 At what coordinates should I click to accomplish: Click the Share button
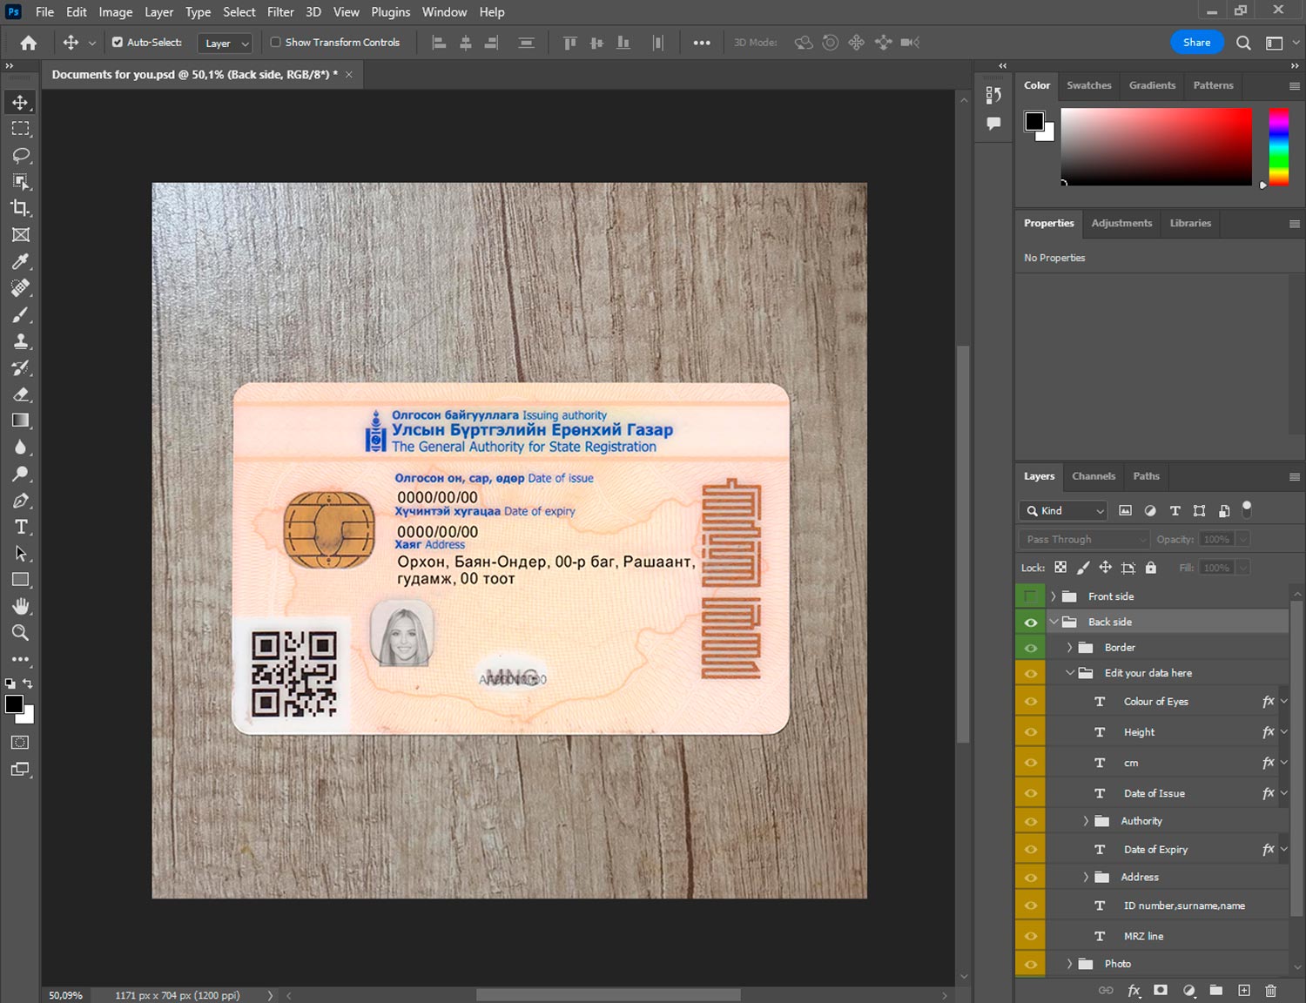point(1196,43)
